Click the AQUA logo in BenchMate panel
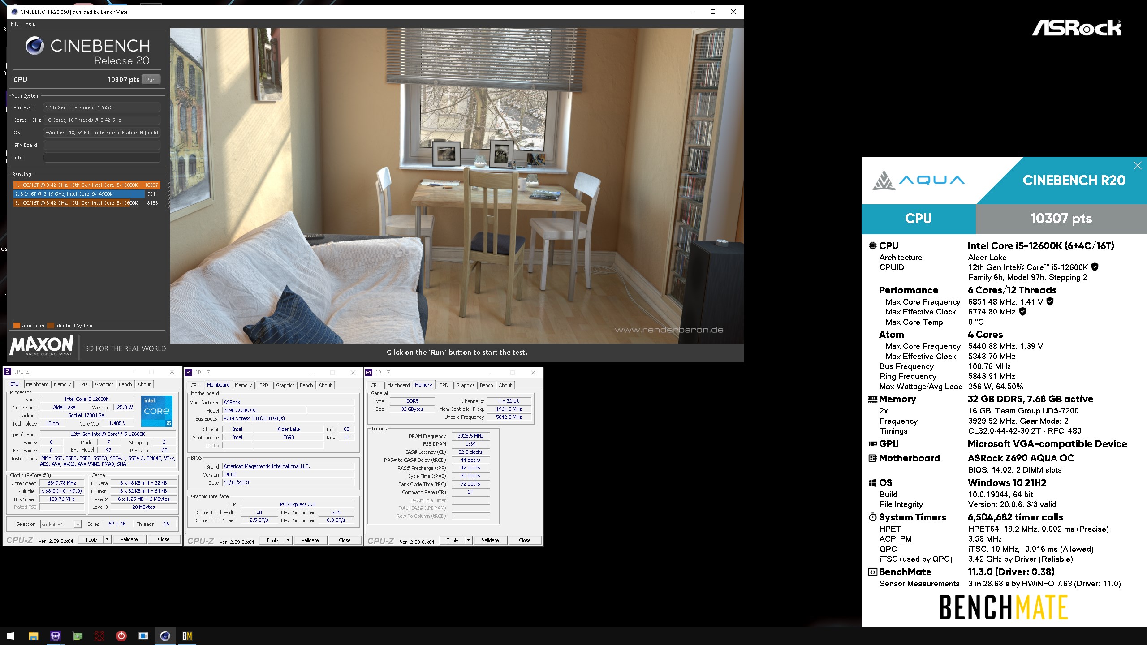This screenshot has height=645, width=1147. point(918,180)
